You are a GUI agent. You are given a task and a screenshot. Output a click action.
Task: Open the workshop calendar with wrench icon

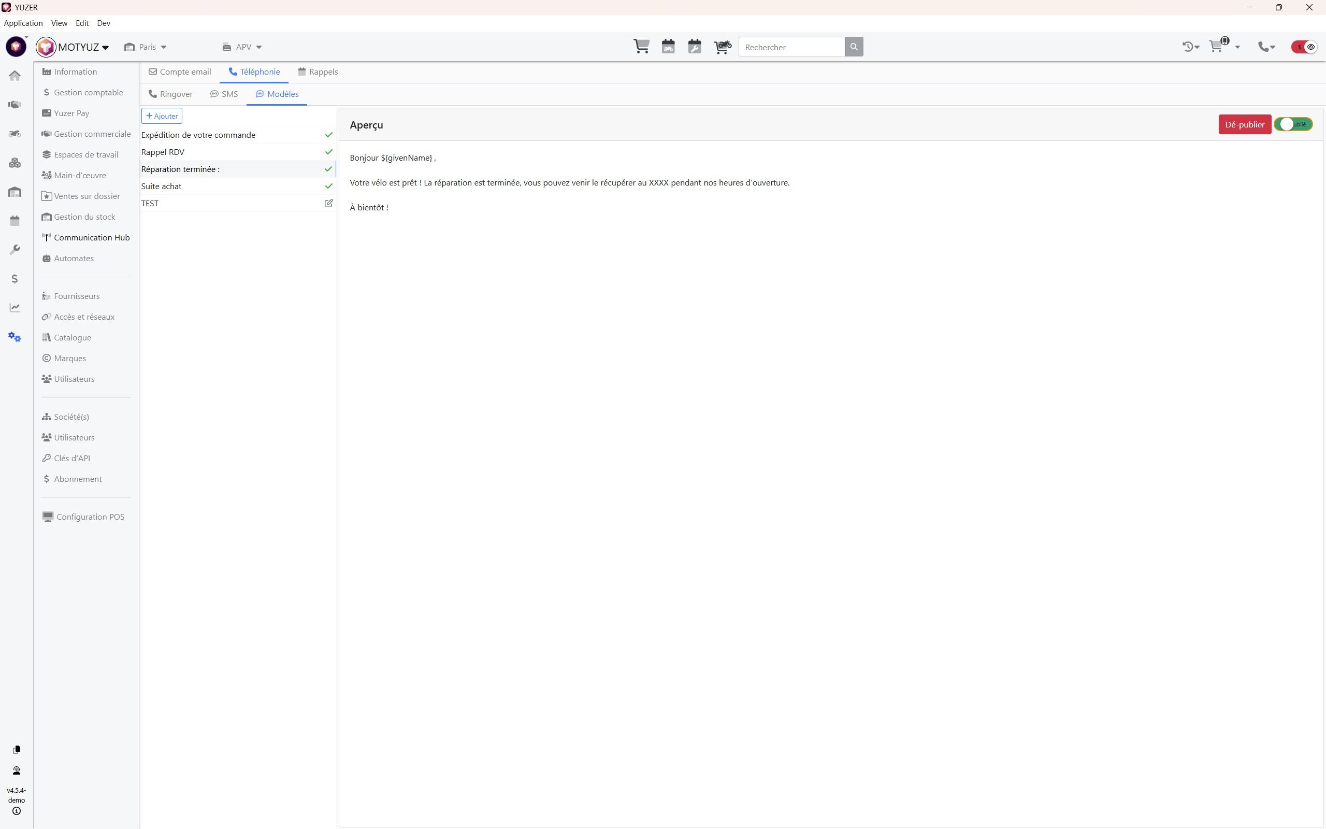click(694, 47)
